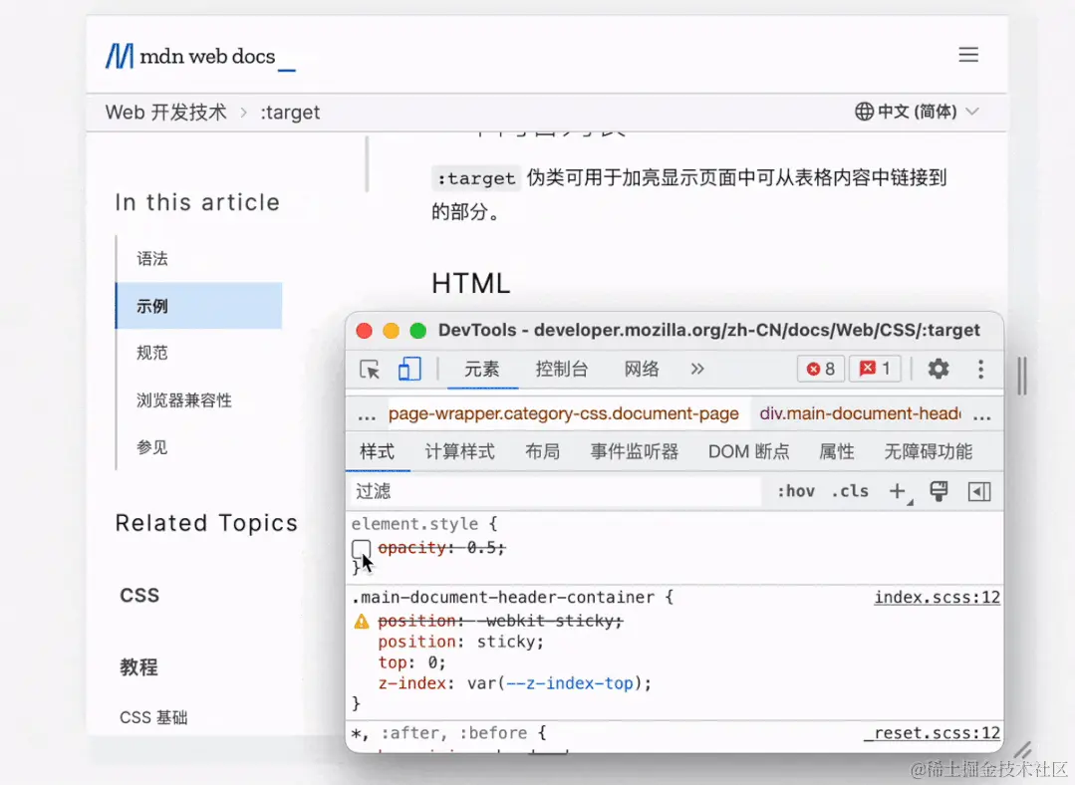Open the 属性 sub-tab
This screenshot has width=1075, height=785.
click(837, 452)
